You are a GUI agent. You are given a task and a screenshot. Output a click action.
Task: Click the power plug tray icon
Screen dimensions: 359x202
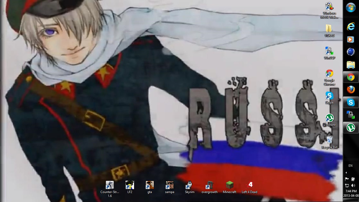click(353, 179)
